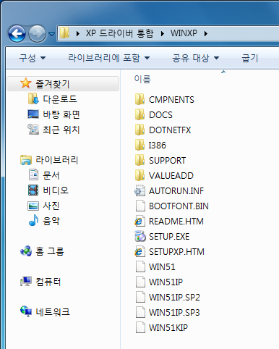Click the 음악 music note icon

[33, 220]
